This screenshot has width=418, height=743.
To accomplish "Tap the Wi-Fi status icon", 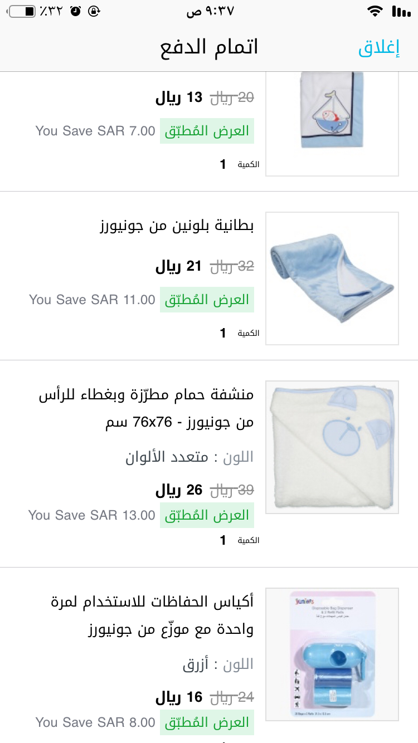I will pos(375,11).
